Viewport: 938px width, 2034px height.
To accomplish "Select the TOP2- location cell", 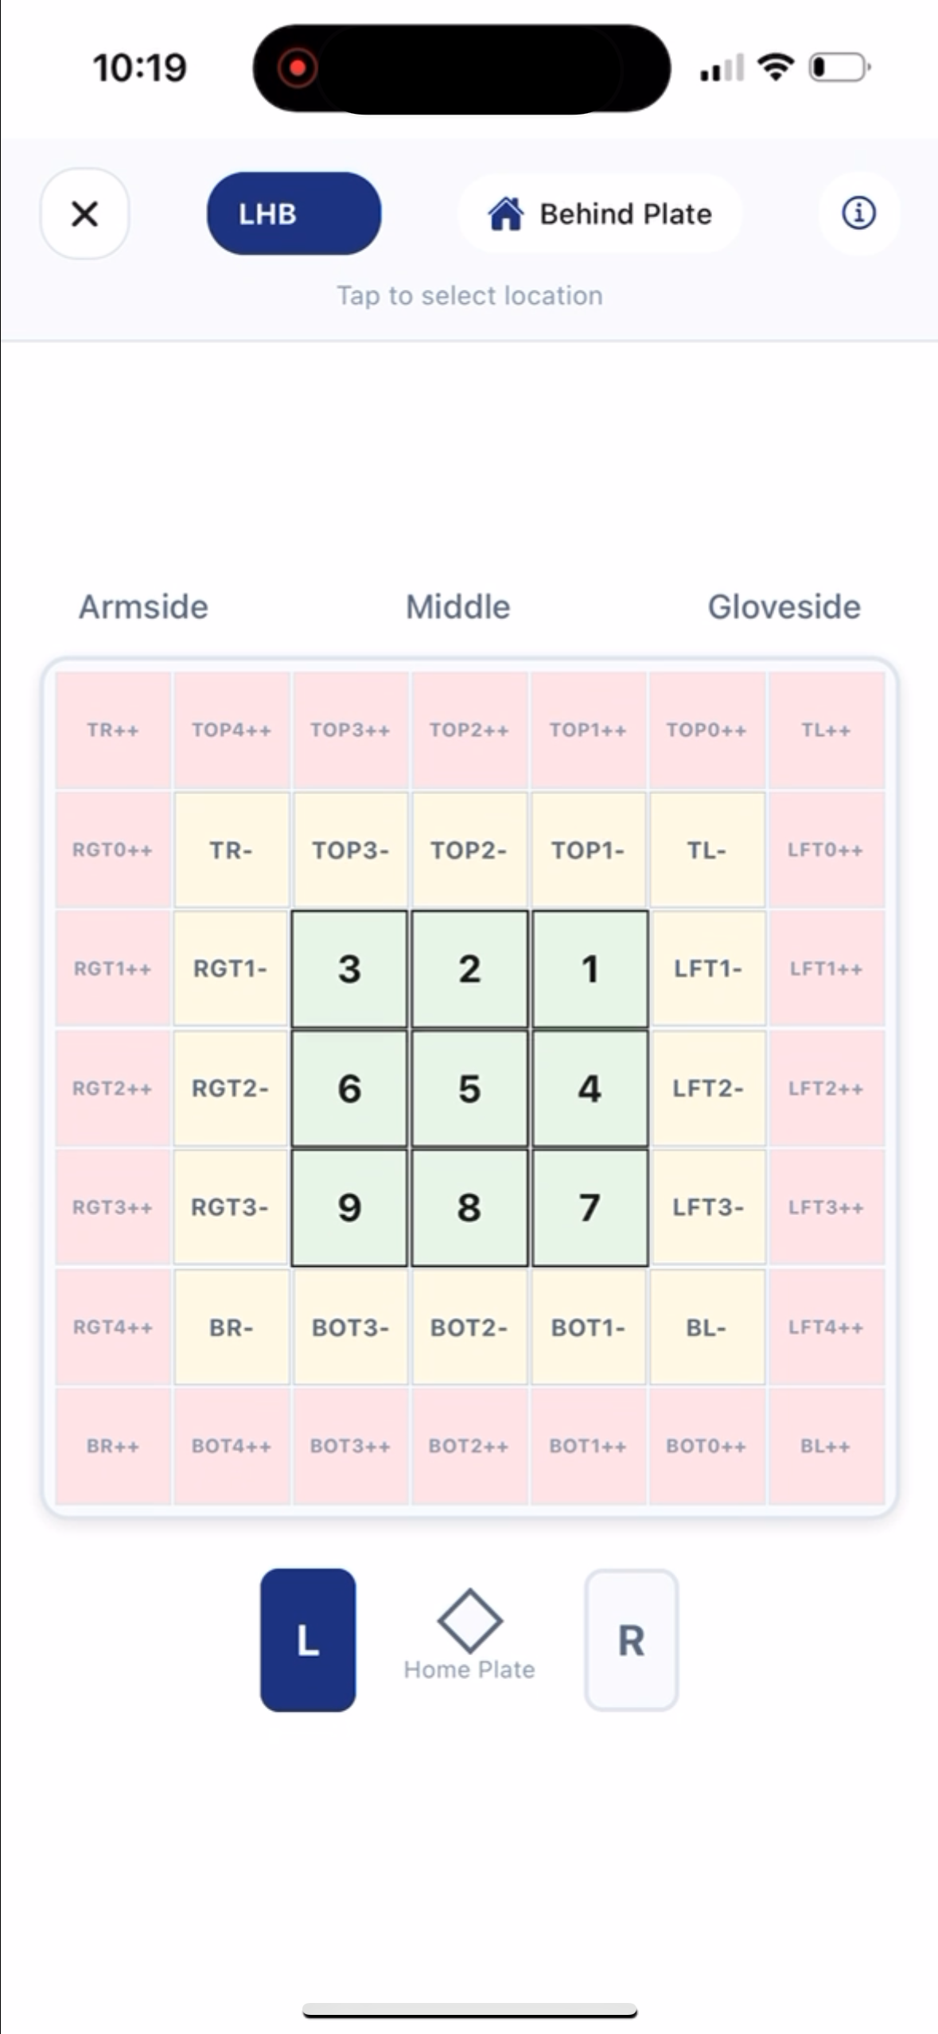I will coord(469,850).
